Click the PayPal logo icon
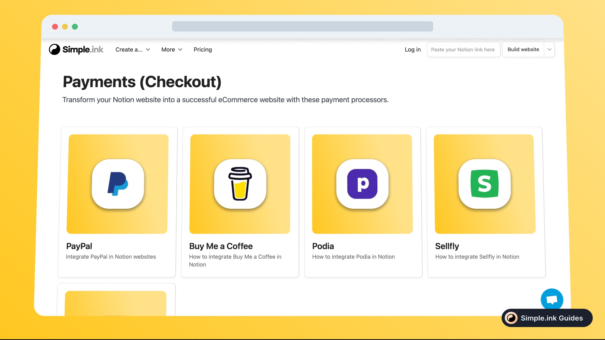 (118, 184)
